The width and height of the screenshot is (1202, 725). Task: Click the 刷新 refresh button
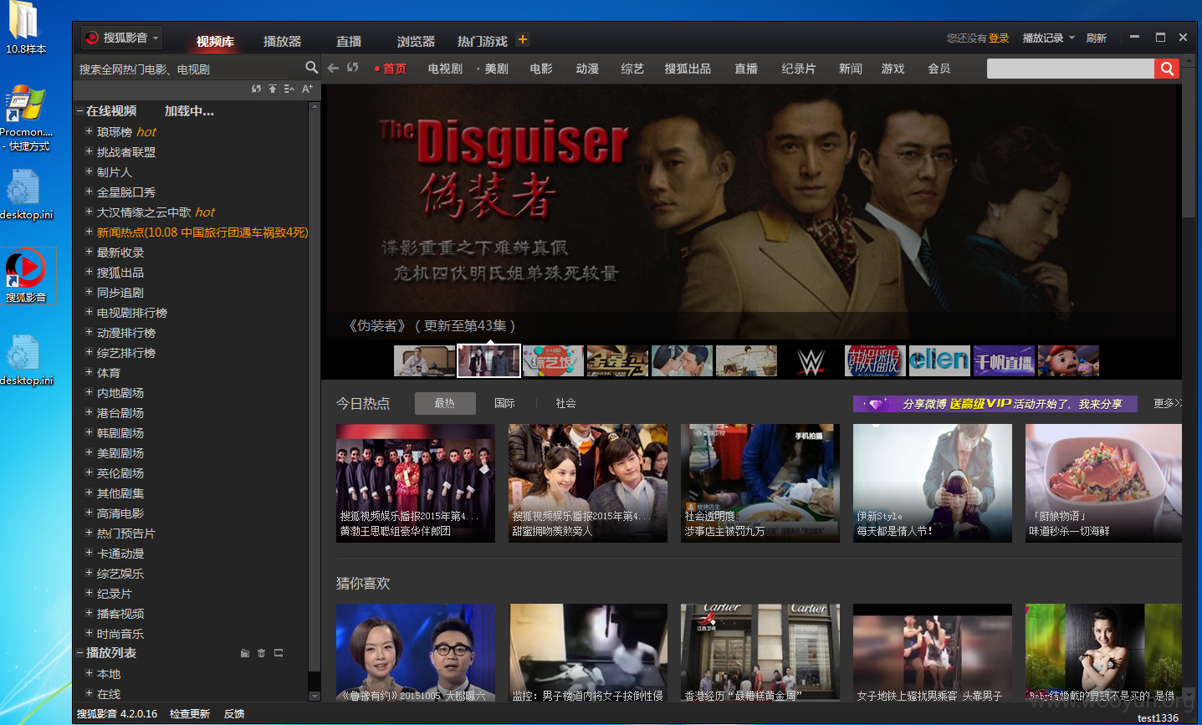(1097, 38)
